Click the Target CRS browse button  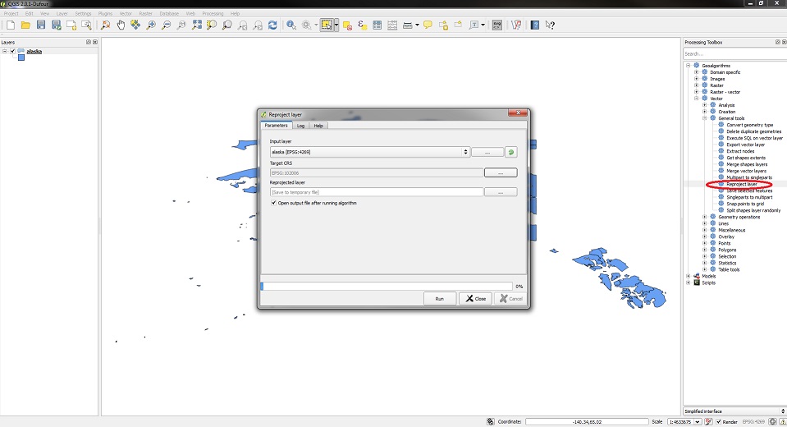(501, 172)
